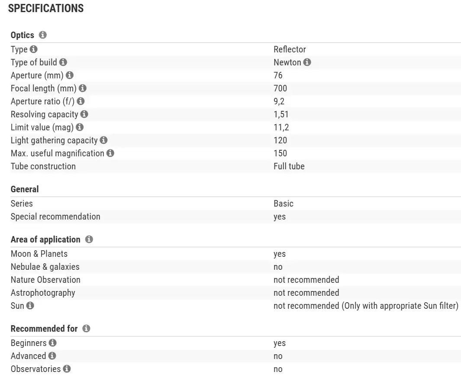The height and width of the screenshot is (375, 461).
Task: Open the Area of application info icon
Action: click(89, 239)
